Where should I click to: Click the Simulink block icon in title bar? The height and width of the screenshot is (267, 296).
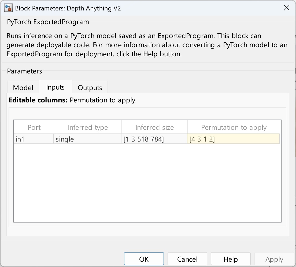(8, 8)
